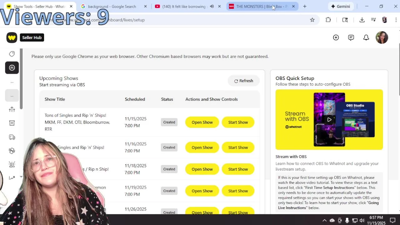Click the Status column header
The width and height of the screenshot is (400, 225).
tap(167, 99)
